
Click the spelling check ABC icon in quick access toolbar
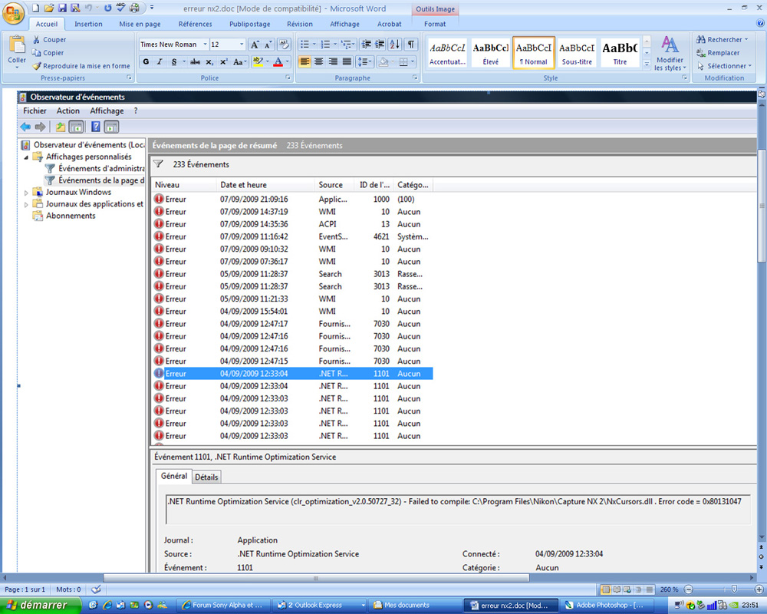pos(121,8)
